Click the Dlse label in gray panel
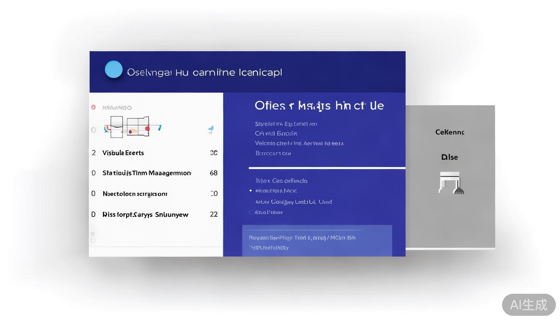 point(450,157)
